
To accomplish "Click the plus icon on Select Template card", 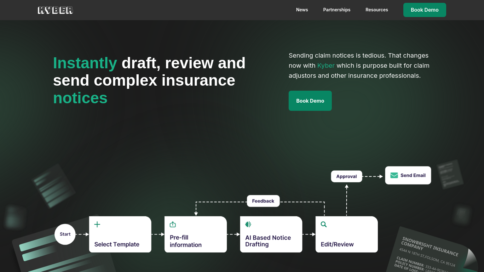I will click(97, 224).
